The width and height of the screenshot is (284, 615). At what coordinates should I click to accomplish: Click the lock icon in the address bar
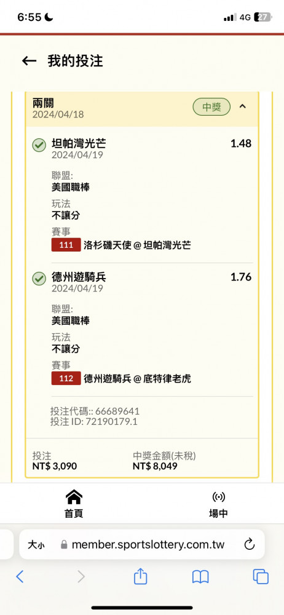pos(64,544)
